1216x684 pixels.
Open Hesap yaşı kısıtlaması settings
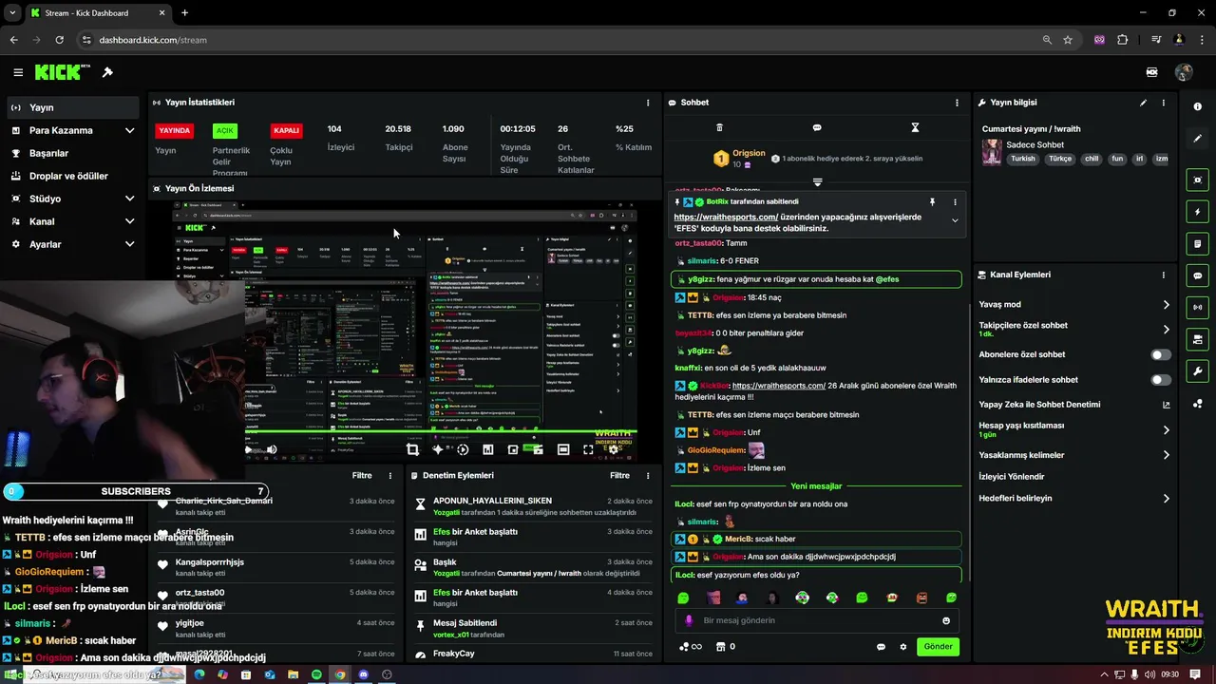1073,429
